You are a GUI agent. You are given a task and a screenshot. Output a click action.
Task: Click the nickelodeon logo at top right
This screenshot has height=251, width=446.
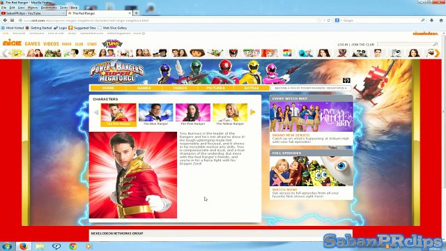[425, 33]
